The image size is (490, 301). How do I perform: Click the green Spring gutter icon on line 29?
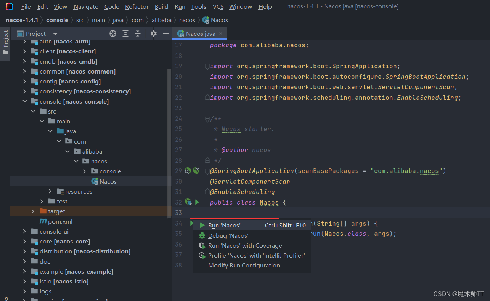[x=196, y=171]
